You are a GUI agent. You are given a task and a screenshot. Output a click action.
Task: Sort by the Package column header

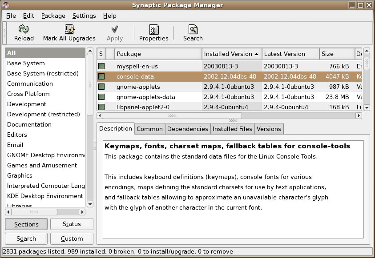point(158,54)
